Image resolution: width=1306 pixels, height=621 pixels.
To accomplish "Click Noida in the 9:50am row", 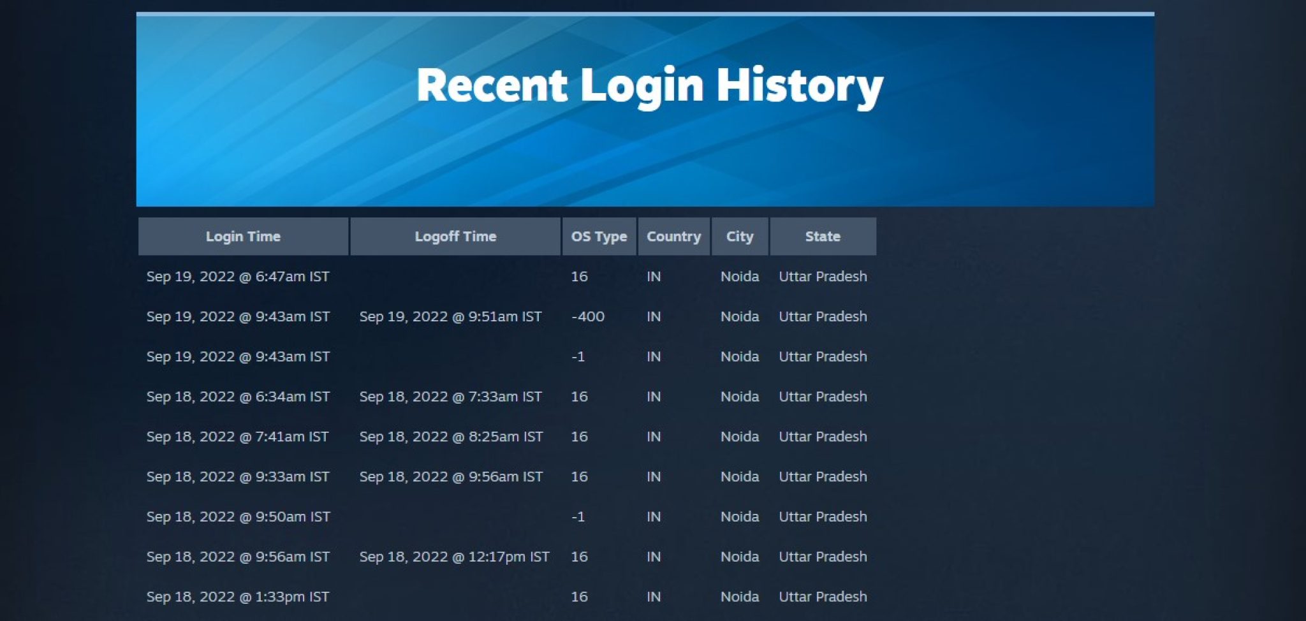I will pos(739,516).
